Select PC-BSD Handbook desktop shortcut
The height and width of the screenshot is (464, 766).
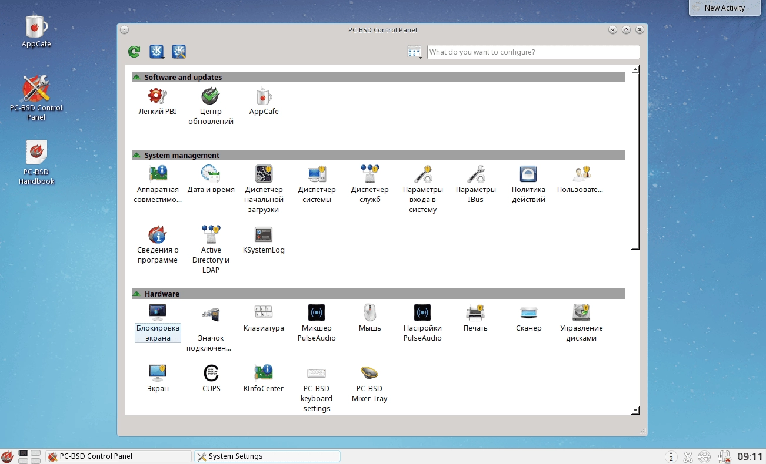coord(36,163)
